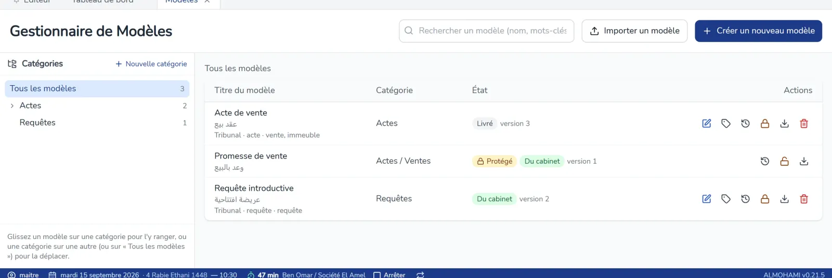This screenshot has height=278, width=832.
Task: Click the État column header
Action: coord(479,90)
